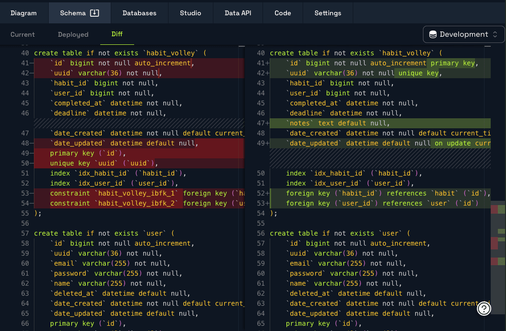Image resolution: width=506 pixels, height=331 pixels.
Task: Open the help question mark button
Action: pos(484,309)
